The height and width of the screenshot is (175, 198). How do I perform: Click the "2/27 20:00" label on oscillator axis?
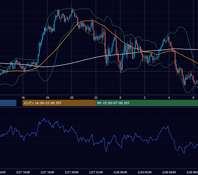pos(72,172)
